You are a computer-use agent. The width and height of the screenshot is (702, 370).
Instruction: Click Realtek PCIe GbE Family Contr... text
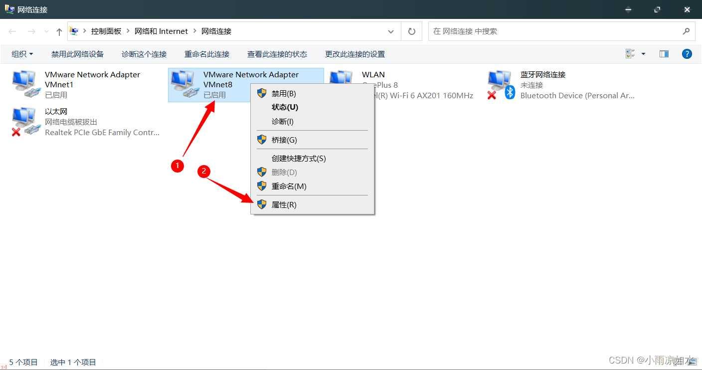coord(102,133)
